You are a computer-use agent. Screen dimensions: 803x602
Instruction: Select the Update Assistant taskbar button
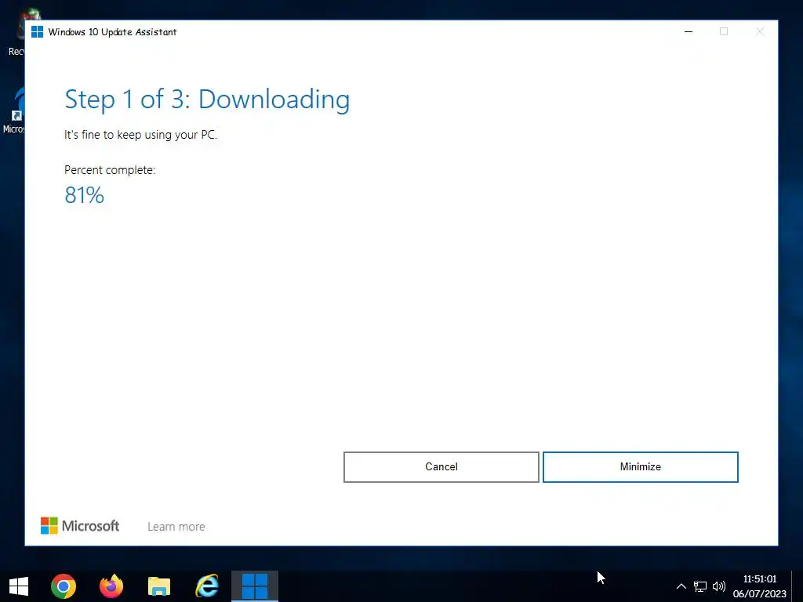[255, 586]
